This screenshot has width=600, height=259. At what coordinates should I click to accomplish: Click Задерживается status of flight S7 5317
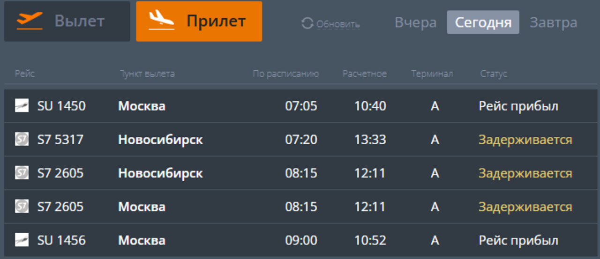(525, 140)
